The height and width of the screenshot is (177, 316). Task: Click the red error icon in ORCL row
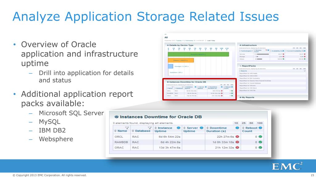point(237,137)
